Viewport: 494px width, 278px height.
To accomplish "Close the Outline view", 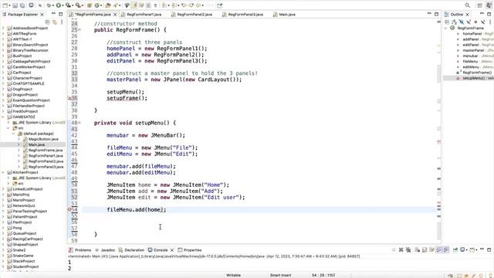I will (x=468, y=15).
